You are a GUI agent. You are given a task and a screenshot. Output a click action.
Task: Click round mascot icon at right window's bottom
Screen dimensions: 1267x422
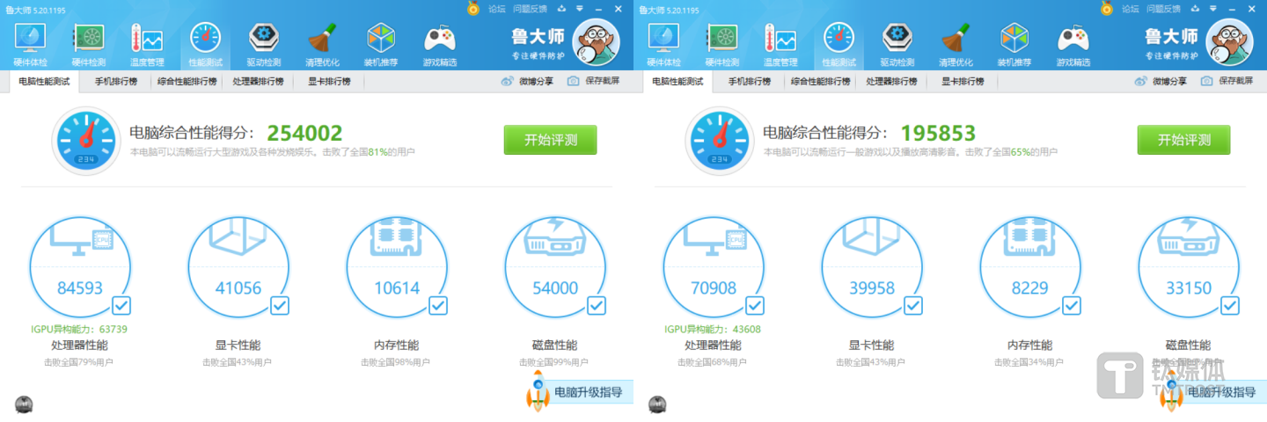click(657, 404)
